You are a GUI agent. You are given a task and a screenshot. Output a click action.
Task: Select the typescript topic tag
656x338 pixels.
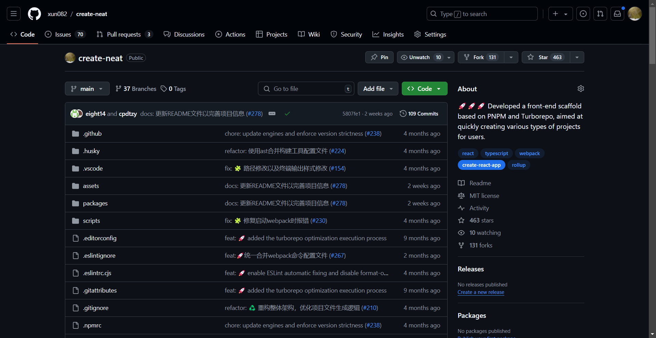tap(496, 153)
